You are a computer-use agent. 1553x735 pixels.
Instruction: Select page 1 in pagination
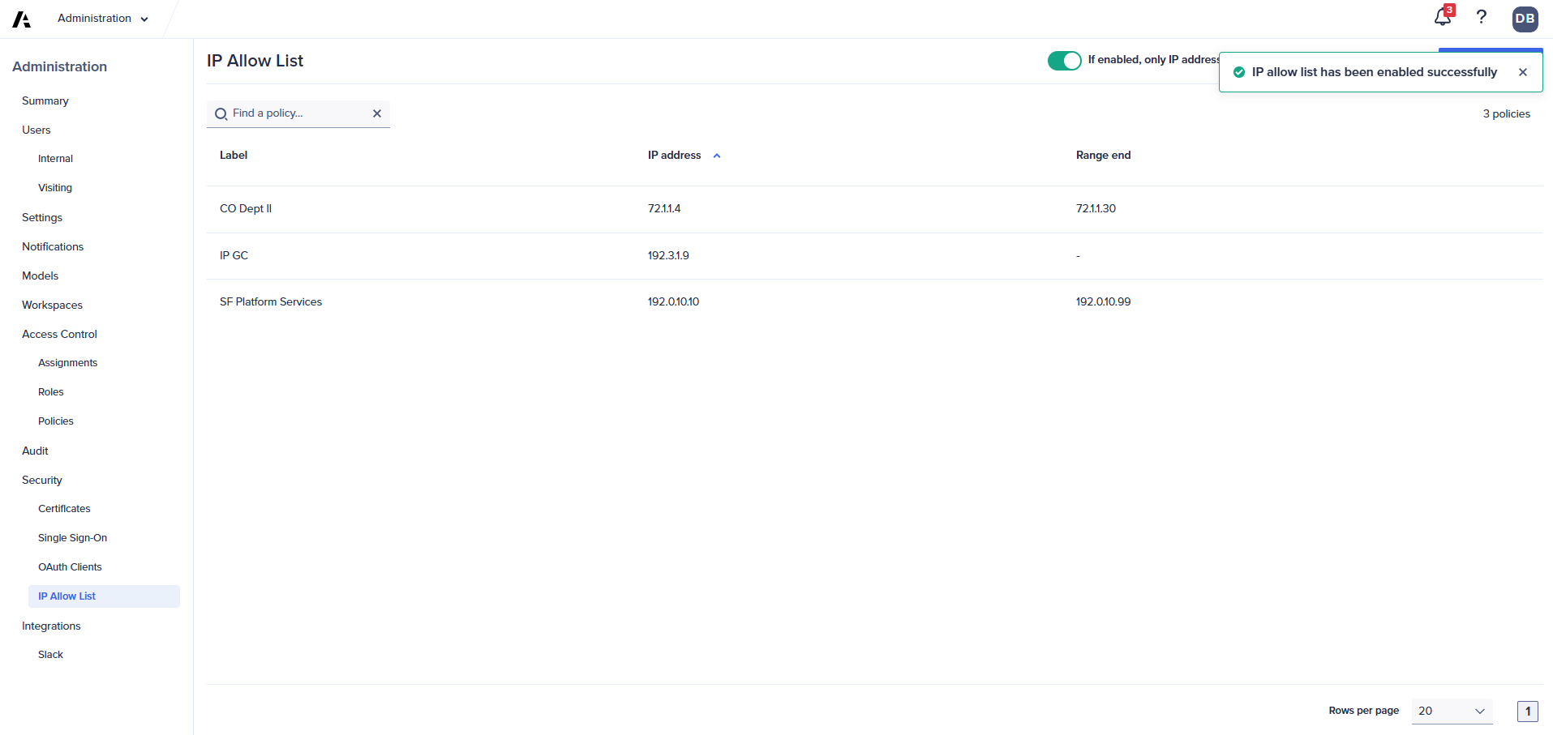click(x=1528, y=711)
